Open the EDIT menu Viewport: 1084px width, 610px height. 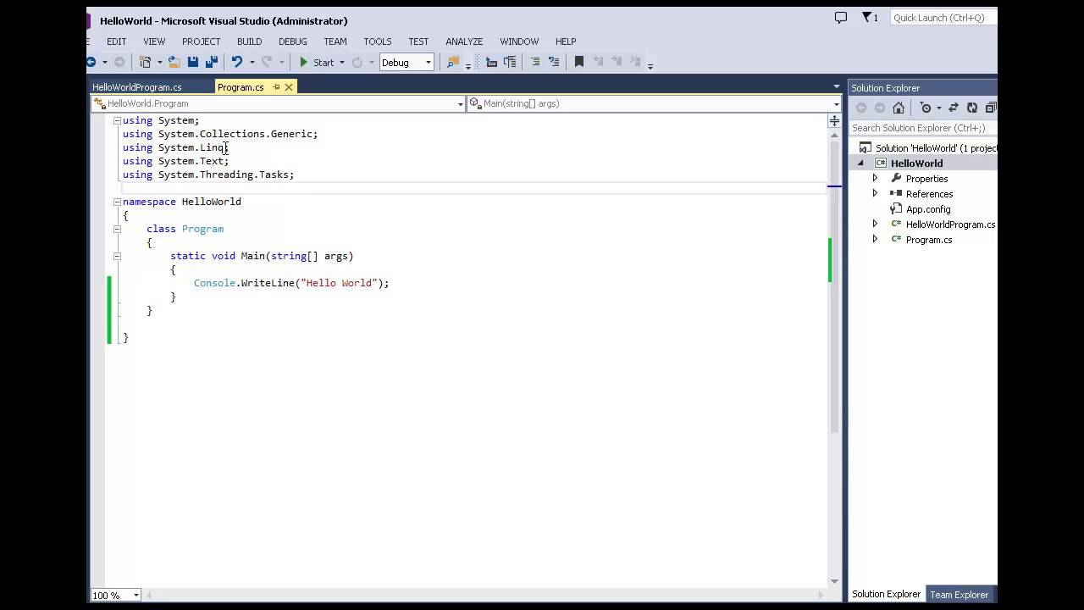116,42
